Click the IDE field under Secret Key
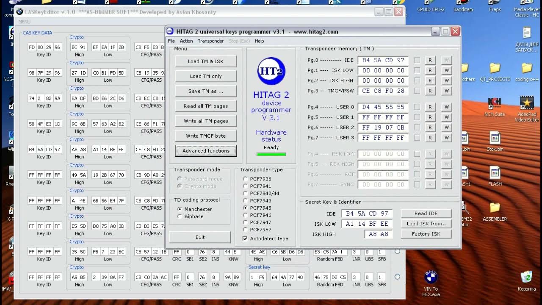 click(x=367, y=213)
